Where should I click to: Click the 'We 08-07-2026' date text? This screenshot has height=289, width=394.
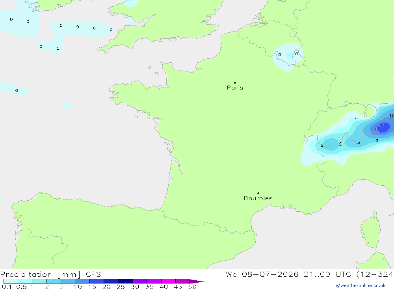click(262, 274)
